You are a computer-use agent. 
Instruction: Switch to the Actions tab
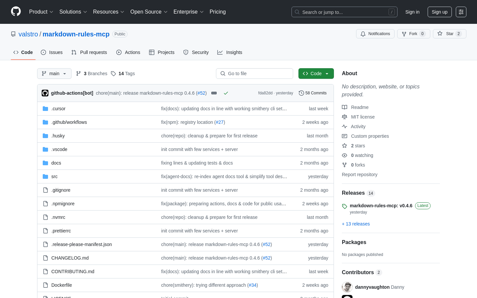(x=128, y=52)
